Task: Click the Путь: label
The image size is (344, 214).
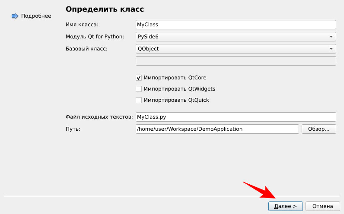Action: tap(73, 129)
